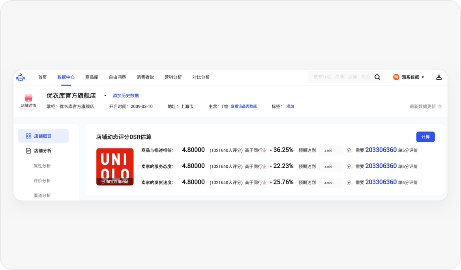The width and height of the screenshot is (461, 270).
Task: Click the 店铺动态评分DSR估算 heading
Action: coord(124,137)
